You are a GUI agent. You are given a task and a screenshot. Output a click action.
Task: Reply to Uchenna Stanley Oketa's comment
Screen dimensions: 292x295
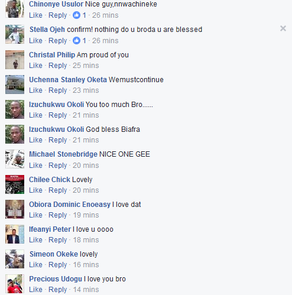[58, 90]
